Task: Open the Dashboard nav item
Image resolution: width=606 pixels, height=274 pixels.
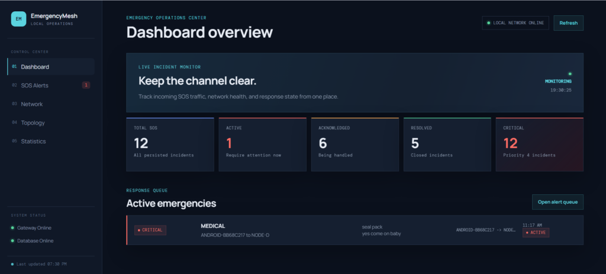Action: click(51, 67)
